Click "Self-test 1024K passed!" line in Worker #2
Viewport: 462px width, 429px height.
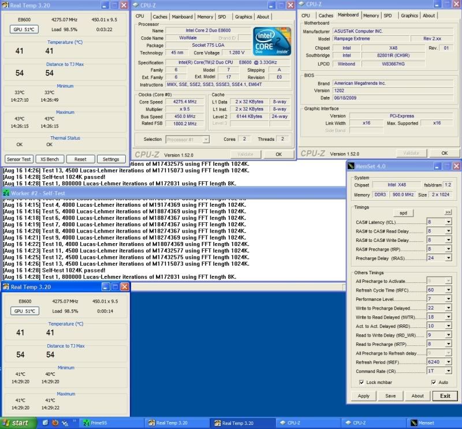click(54, 270)
